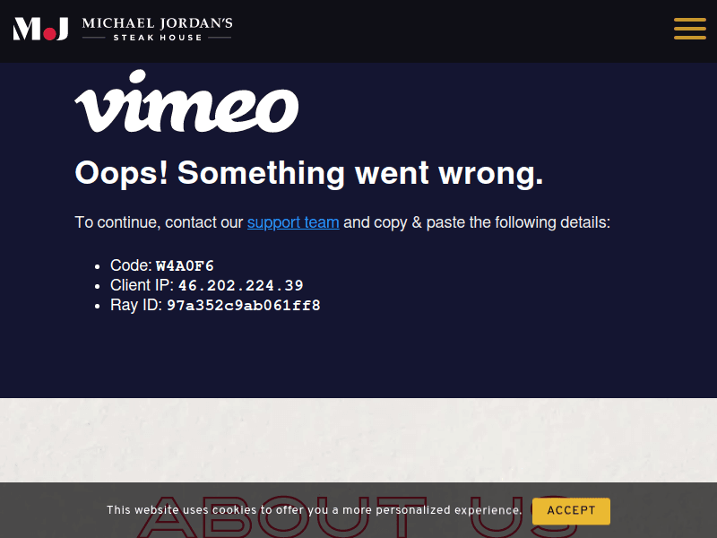Click the Michael Jordan's wordmark
This screenshot has width=717, height=538.
coord(158,23)
